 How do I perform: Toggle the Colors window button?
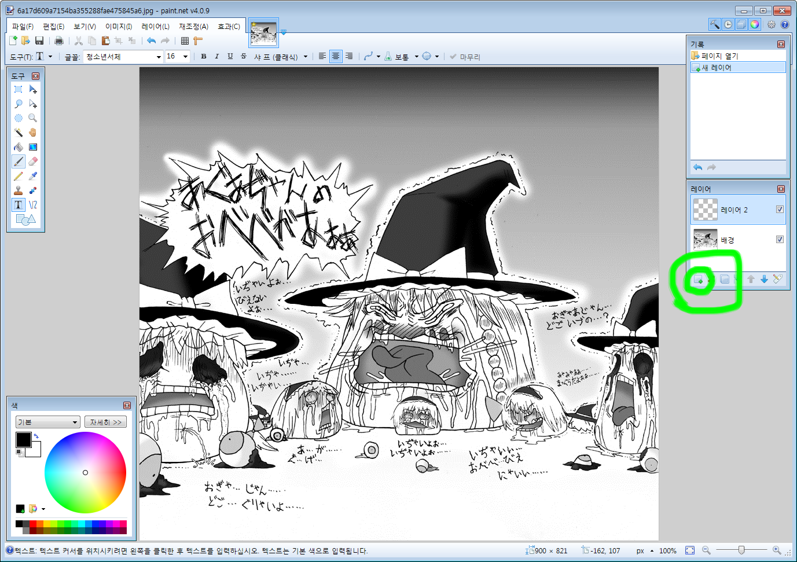(755, 24)
